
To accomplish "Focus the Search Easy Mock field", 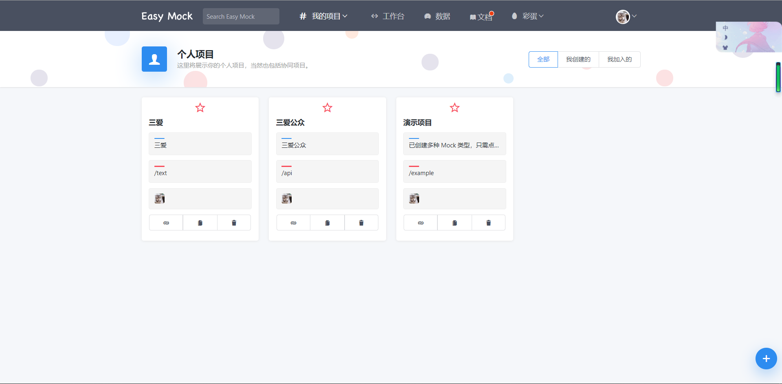I will click(x=241, y=16).
